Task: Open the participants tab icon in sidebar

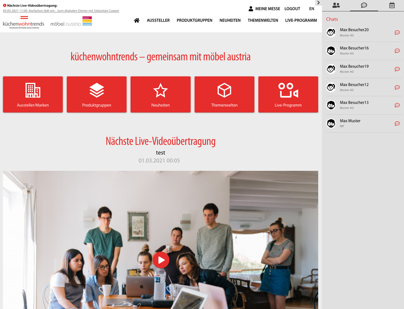Action: pos(336,5)
